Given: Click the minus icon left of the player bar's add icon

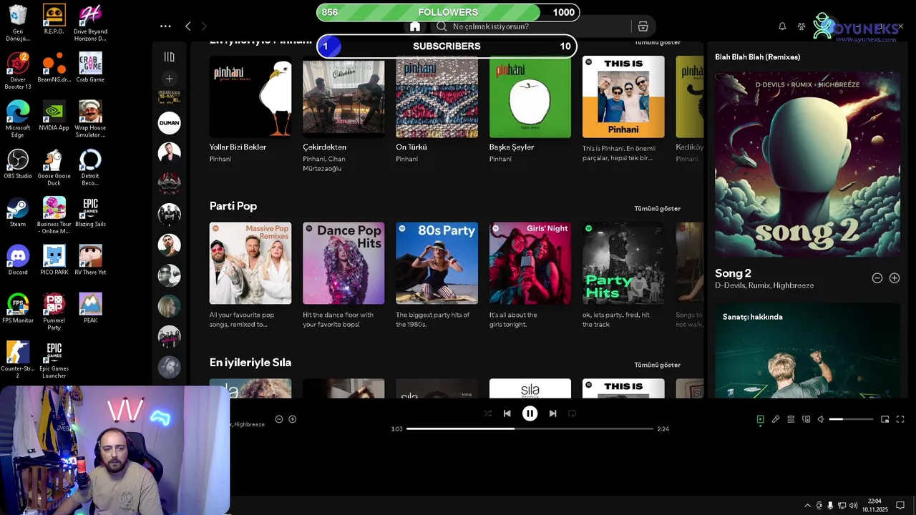Looking at the screenshot, I should click(x=279, y=419).
